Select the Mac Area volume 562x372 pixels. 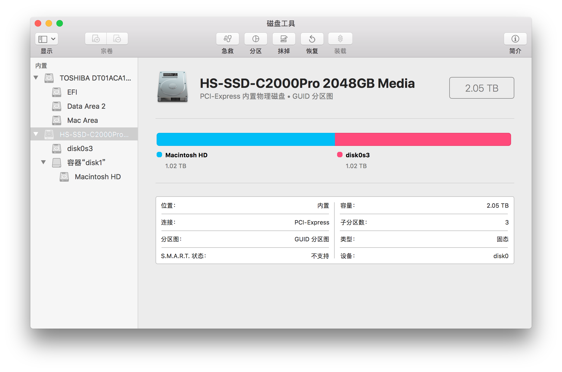click(x=82, y=120)
